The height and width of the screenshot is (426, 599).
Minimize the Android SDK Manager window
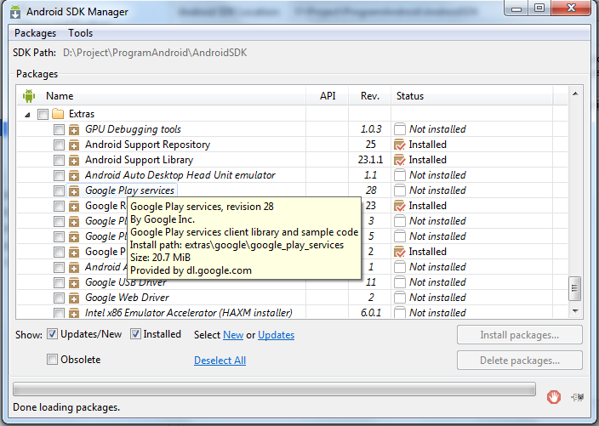[516, 9]
